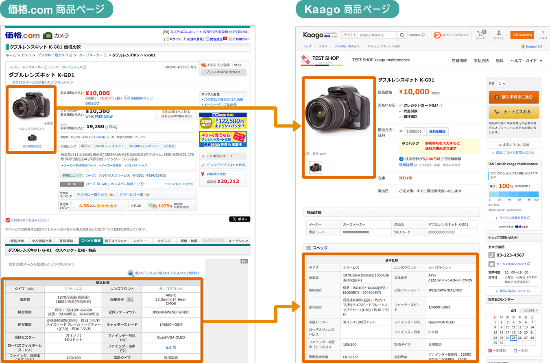Open the 数量 quantity dropdown
The image size is (550, 363).
point(502,84)
